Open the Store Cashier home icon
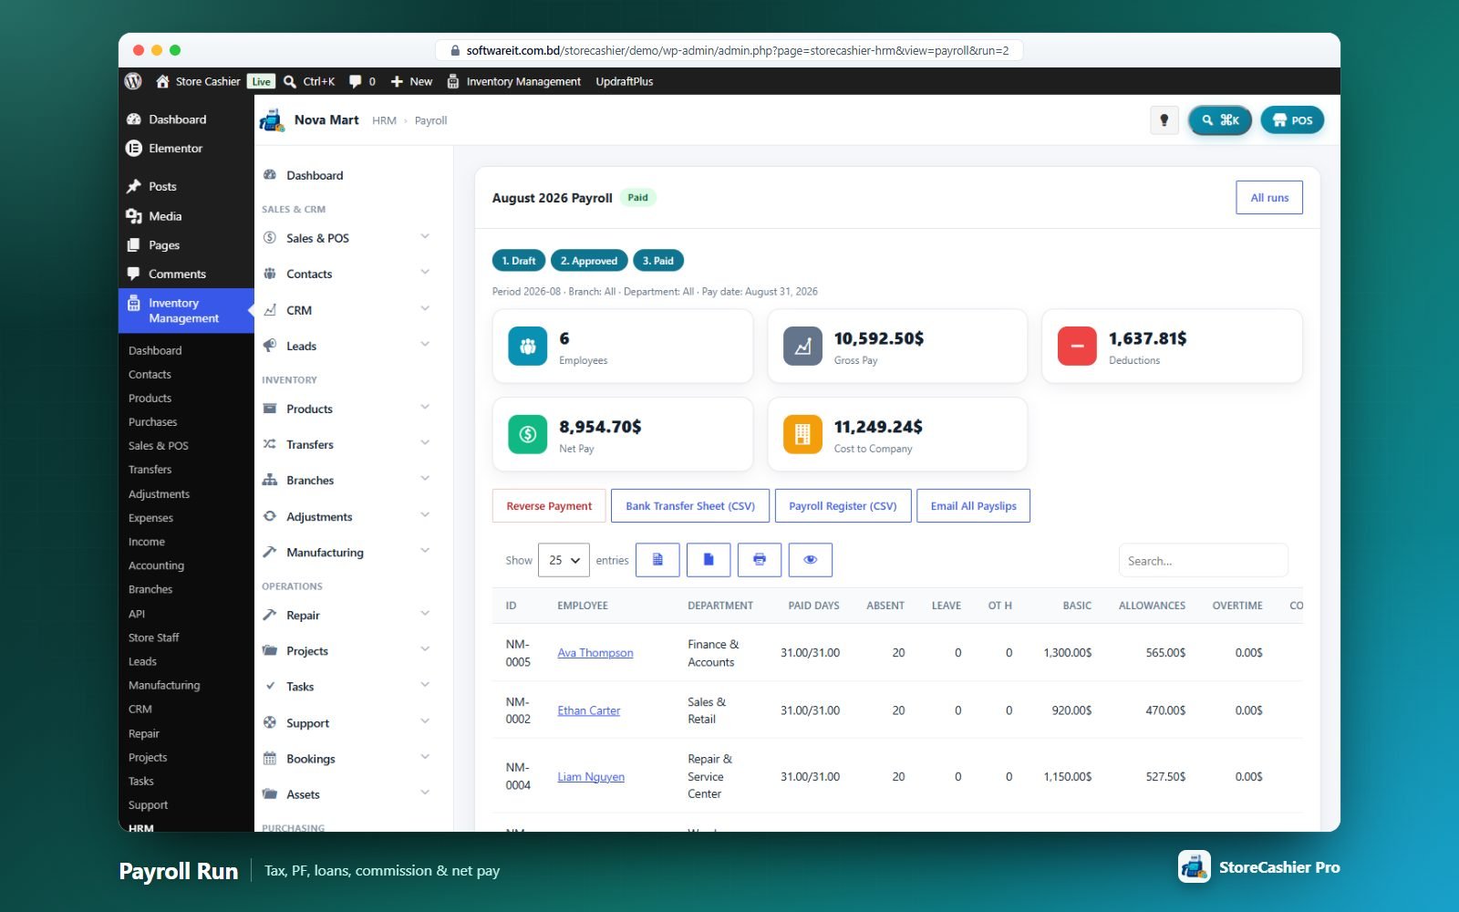 [162, 81]
